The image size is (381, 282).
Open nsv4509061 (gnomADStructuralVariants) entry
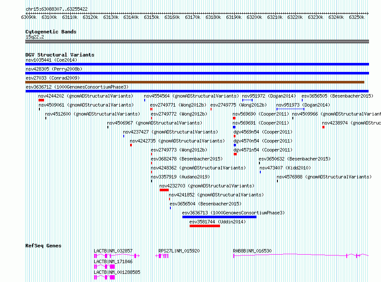click(86, 105)
